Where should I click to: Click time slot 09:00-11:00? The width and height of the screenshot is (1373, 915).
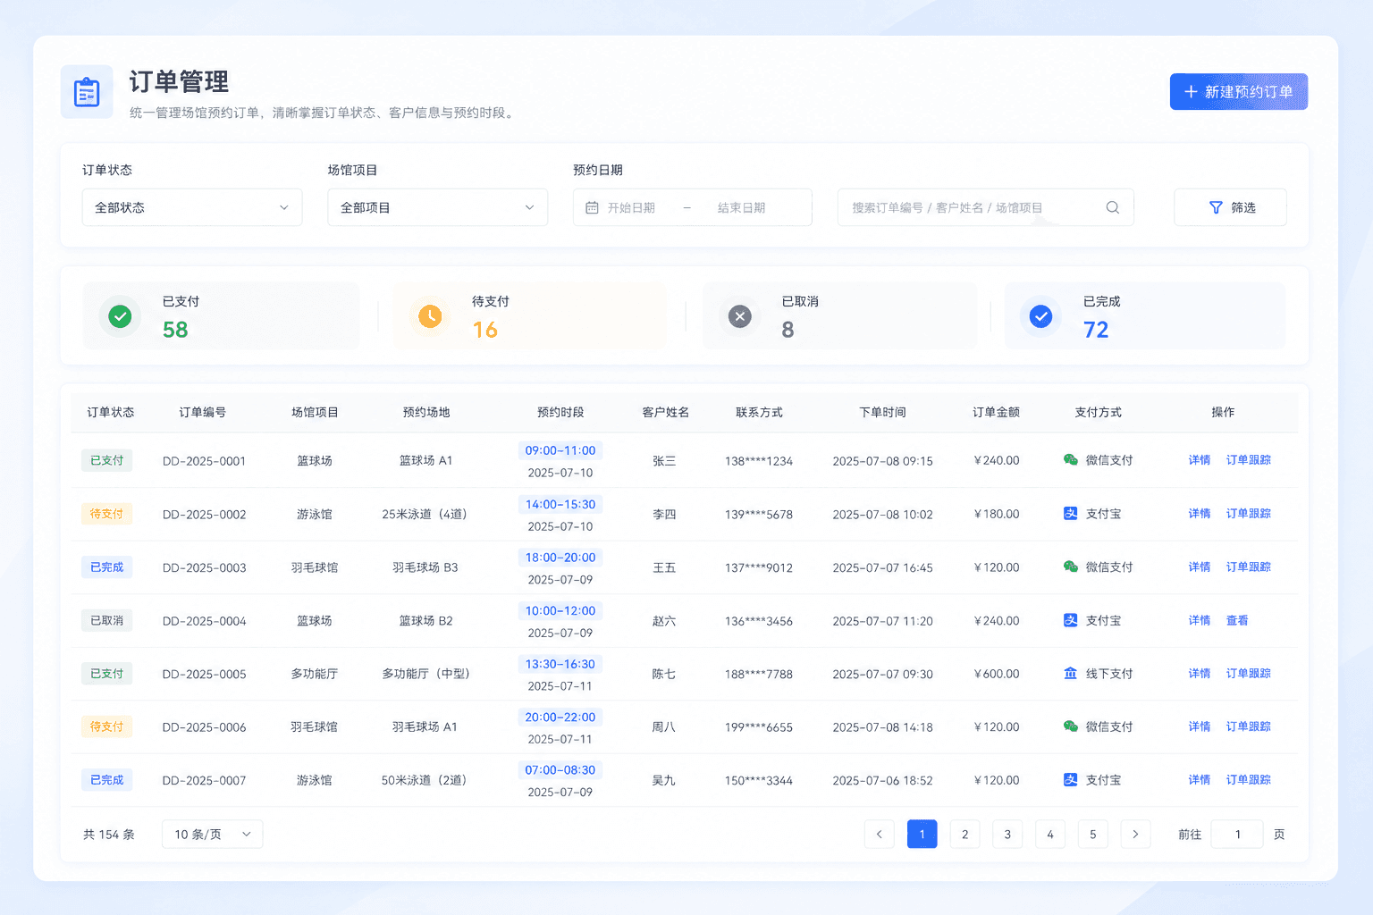click(x=560, y=450)
